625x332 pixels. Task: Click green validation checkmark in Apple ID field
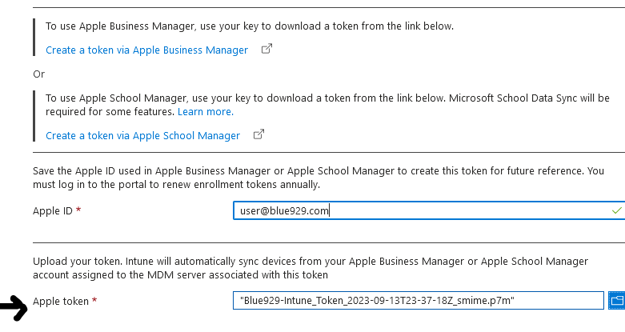[616, 210]
